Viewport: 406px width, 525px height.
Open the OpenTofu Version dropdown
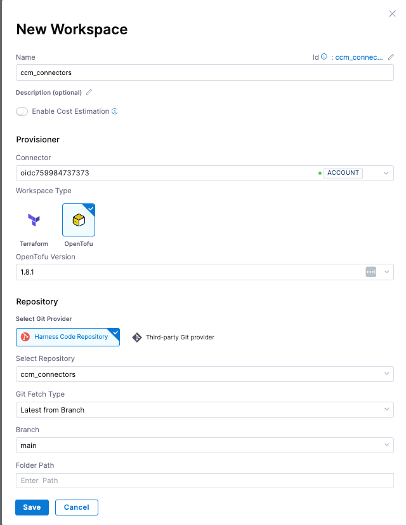[386, 272]
